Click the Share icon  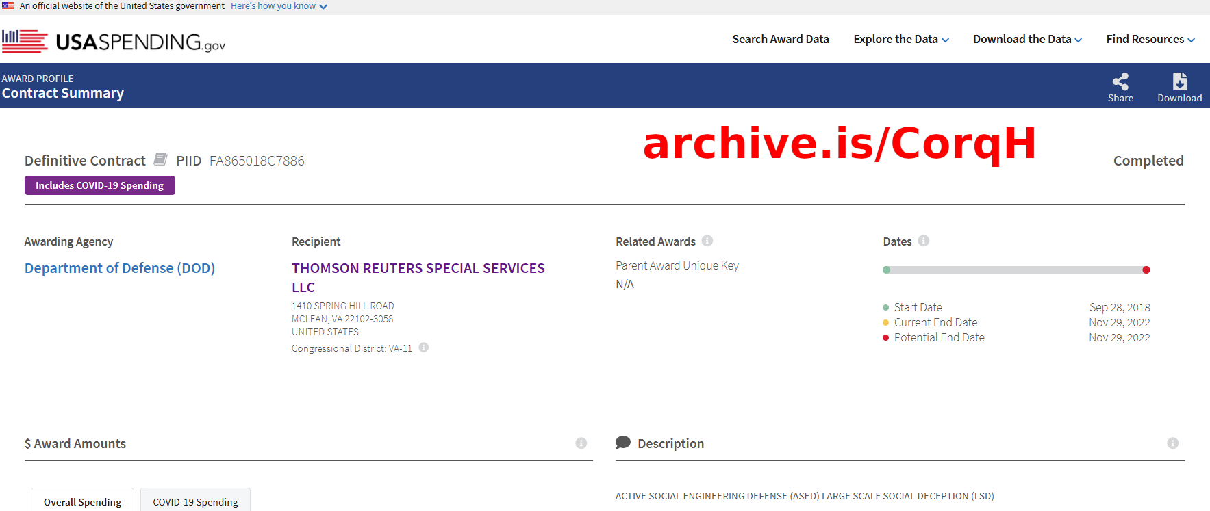coord(1120,81)
